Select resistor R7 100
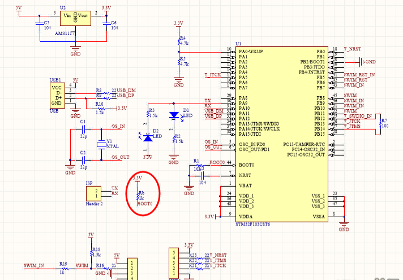 pos(380,124)
